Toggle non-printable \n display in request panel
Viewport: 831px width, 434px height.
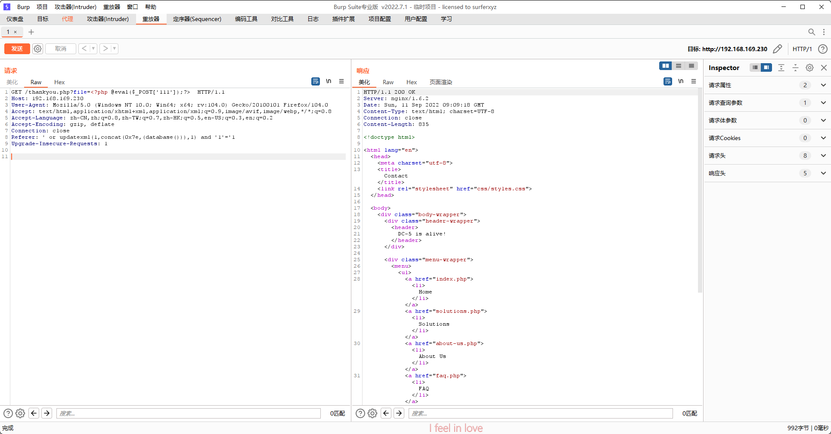329,81
